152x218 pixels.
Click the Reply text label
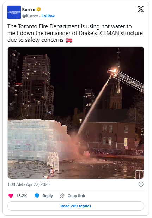[x=48, y=196]
